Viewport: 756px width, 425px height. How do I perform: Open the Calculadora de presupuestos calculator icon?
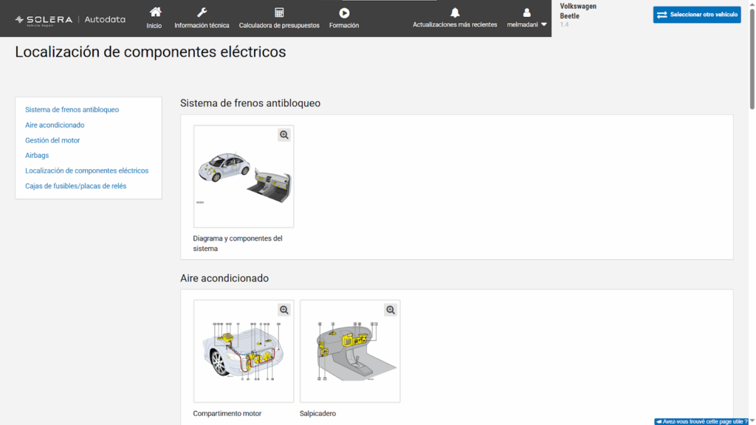point(279,13)
